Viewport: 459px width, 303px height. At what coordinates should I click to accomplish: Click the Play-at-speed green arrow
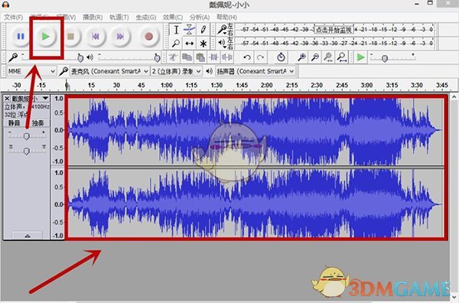coord(360,57)
